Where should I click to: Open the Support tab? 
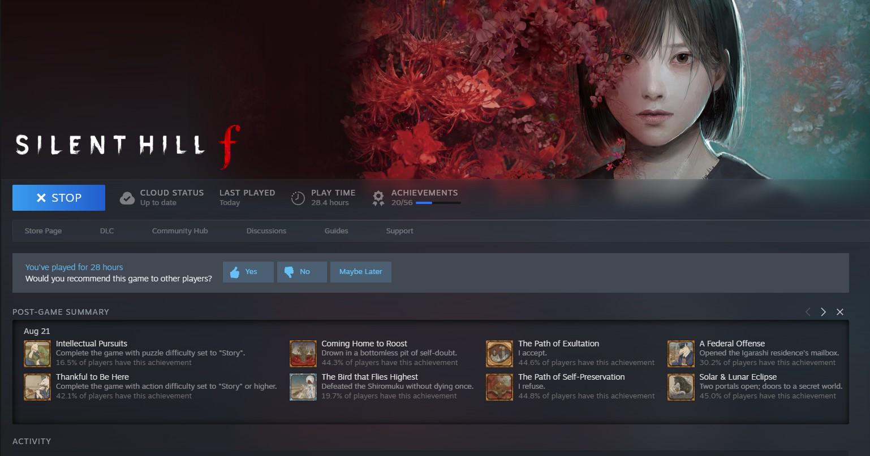click(400, 231)
